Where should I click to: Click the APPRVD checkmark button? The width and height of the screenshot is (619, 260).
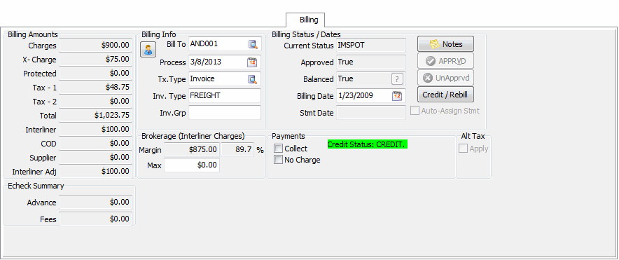point(446,61)
